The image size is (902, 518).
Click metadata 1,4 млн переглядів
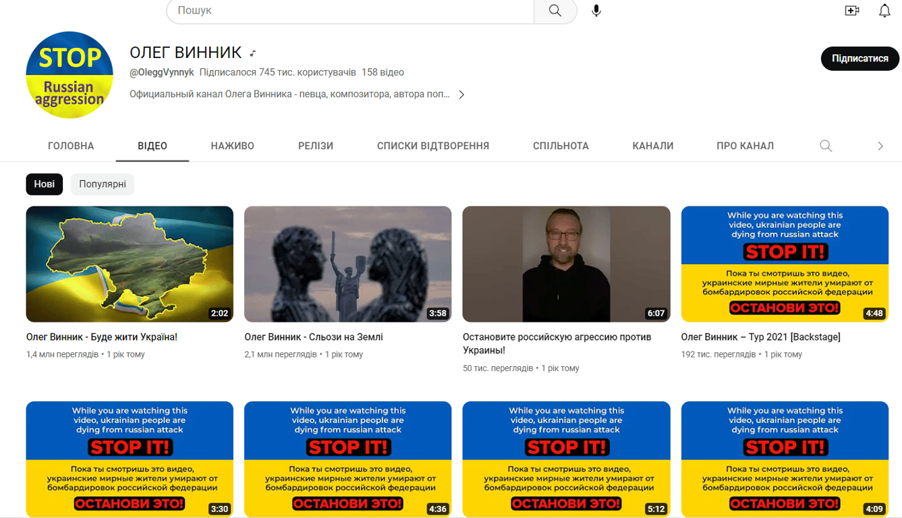[62, 354]
